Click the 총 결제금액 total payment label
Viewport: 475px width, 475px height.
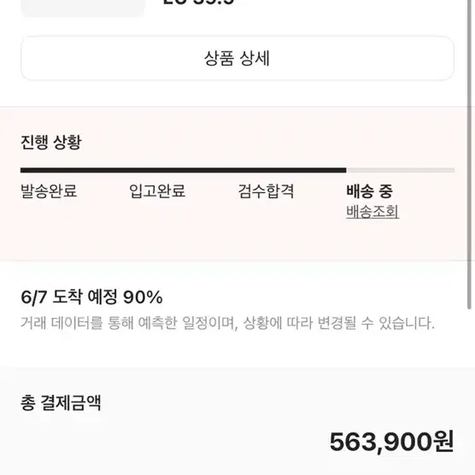pos(61,403)
